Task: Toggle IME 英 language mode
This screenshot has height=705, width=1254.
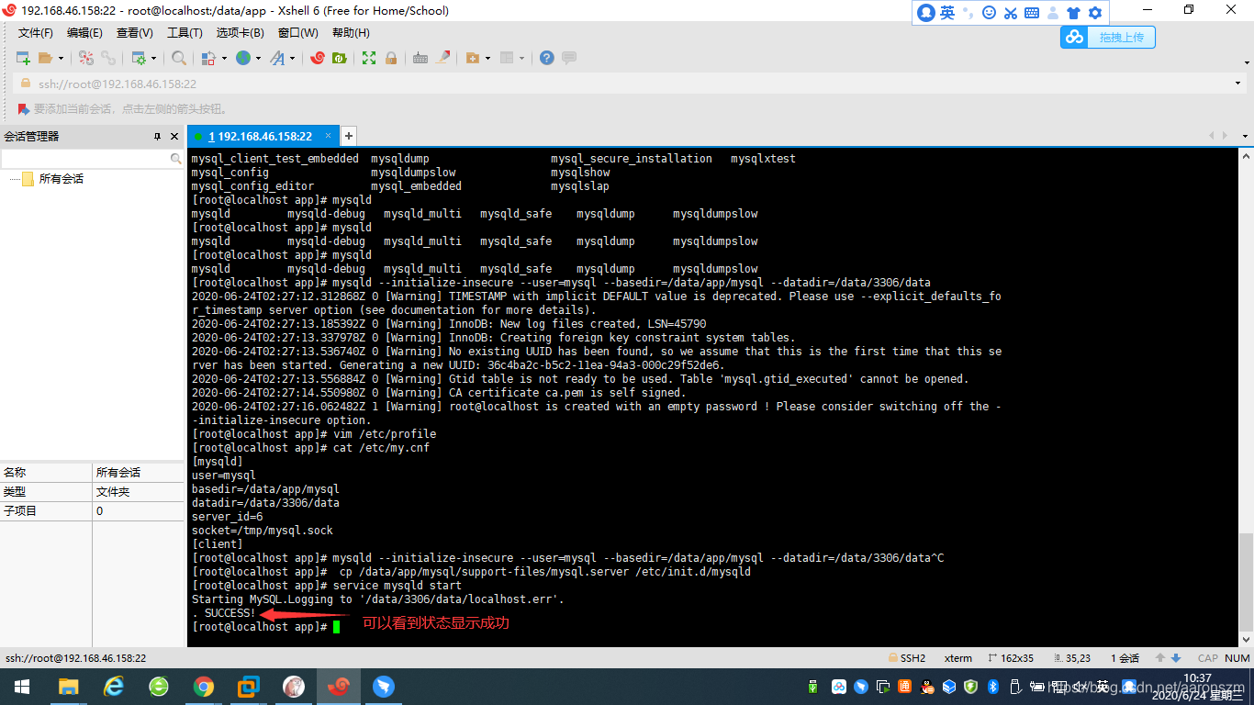Action: click(947, 13)
